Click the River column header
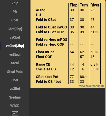The width and height of the screenshot is (106, 116). 95,5
